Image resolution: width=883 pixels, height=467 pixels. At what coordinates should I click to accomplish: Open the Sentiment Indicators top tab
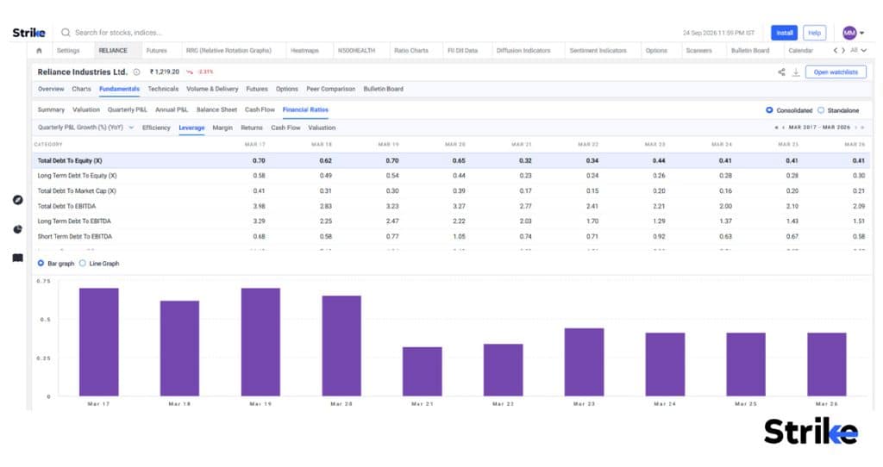tap(598, 51)
